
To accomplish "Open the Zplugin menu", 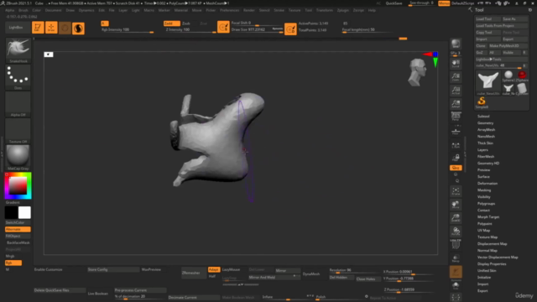I will click(343, 10).
